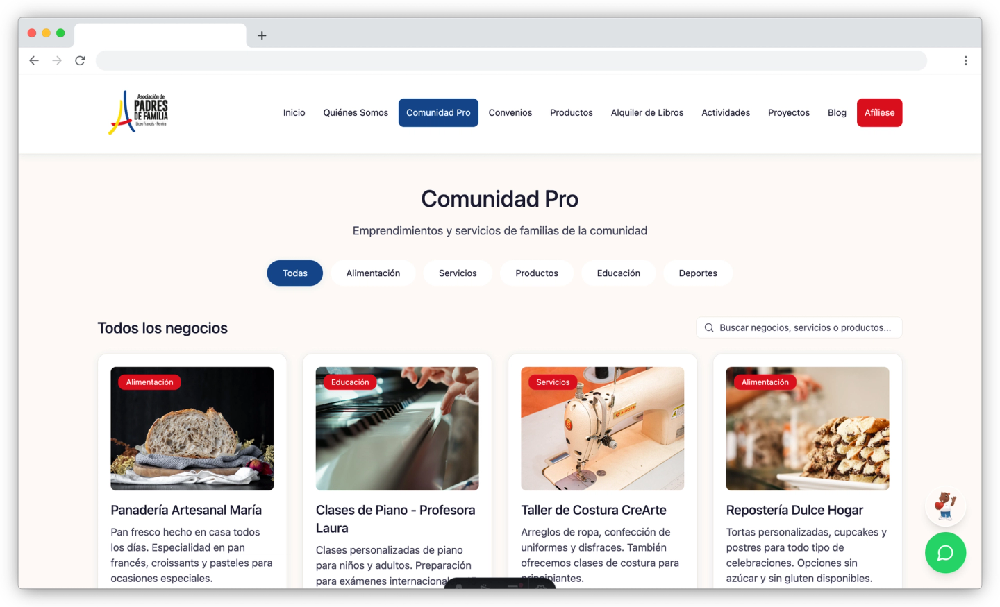Select Comunidad Pro nav item
The width and height of the screenshot is (1000, 607).
pyautogui.click(x=438, y=112)
